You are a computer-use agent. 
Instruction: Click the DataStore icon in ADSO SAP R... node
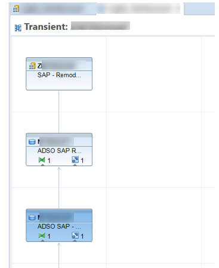[32, 142]
